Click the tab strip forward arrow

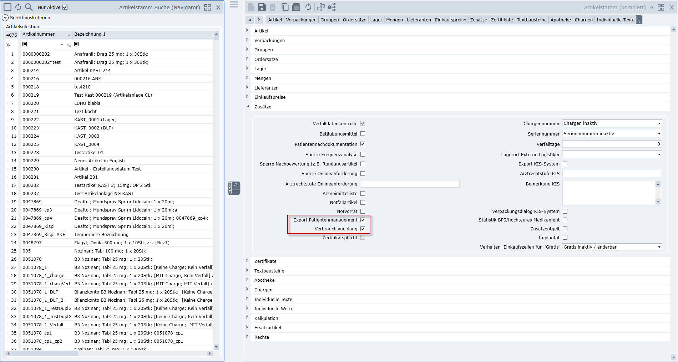pos(259,20)
